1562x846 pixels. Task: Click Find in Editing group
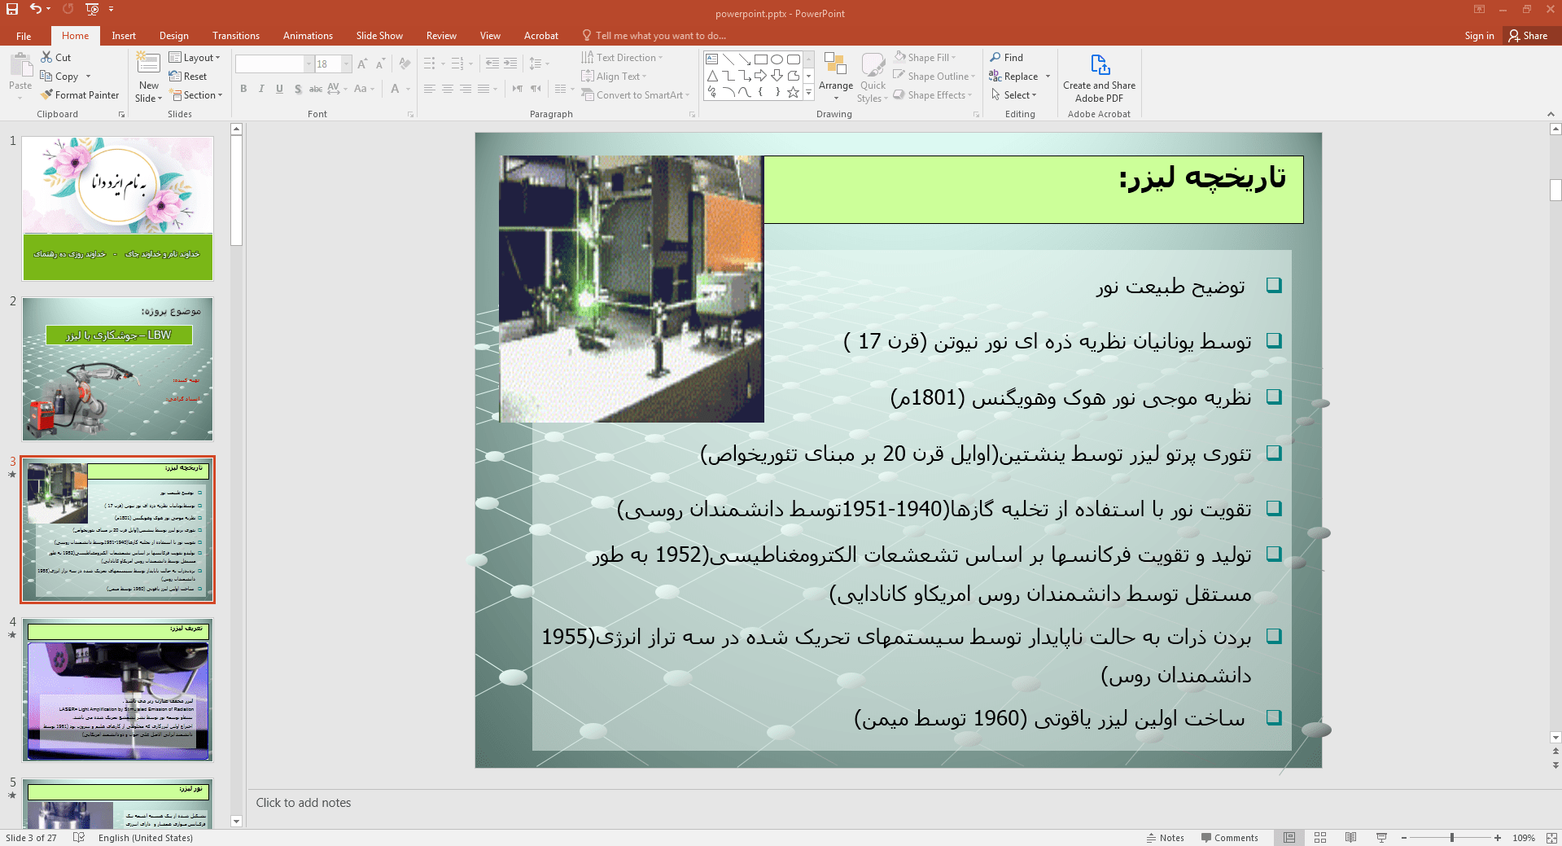1007,58
